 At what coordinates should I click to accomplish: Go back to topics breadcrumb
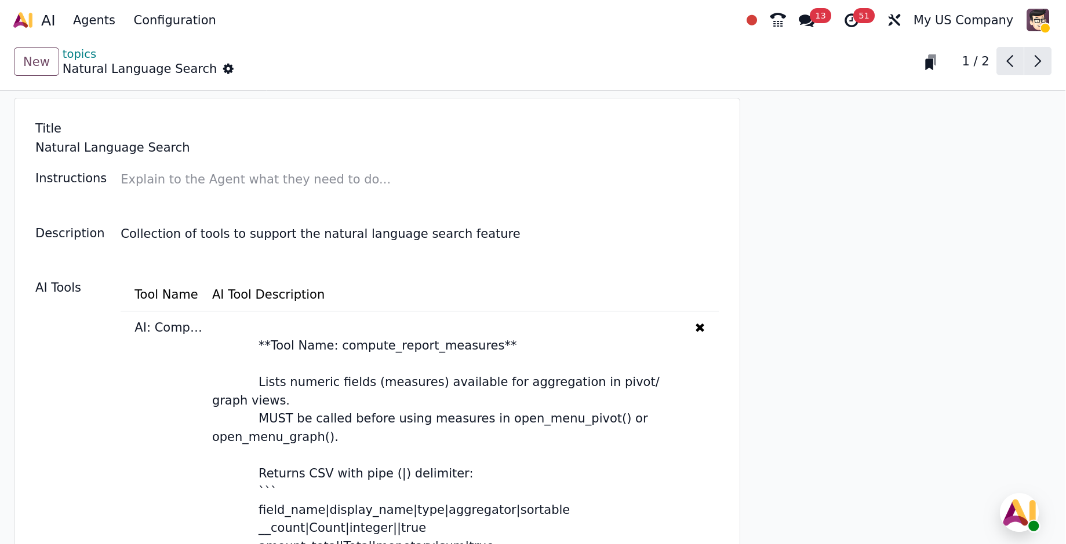coord(79,54)
